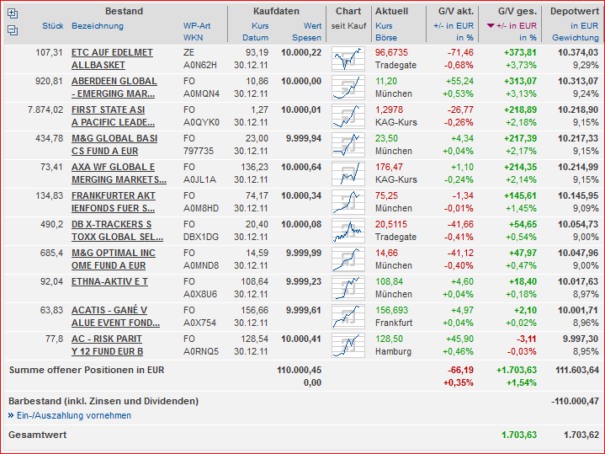This screenshot has width=605, height=454.
Task: Sort by Spesen column header
Action: [x=307, y=38]
